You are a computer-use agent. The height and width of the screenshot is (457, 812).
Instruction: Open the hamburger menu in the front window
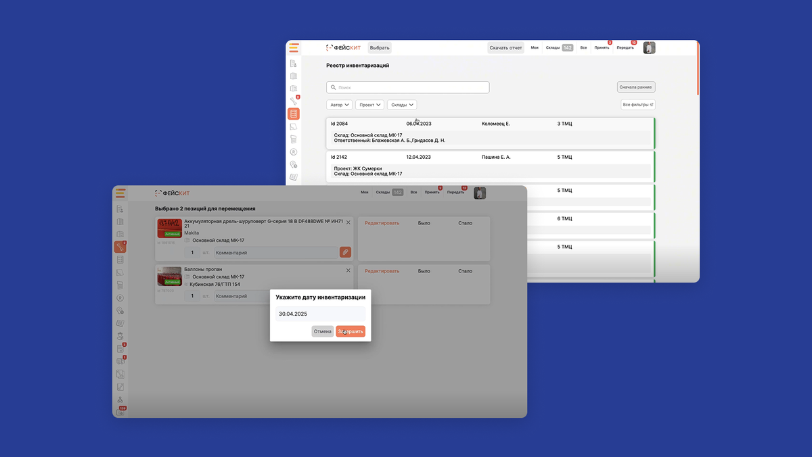click(x=120, y=193)
